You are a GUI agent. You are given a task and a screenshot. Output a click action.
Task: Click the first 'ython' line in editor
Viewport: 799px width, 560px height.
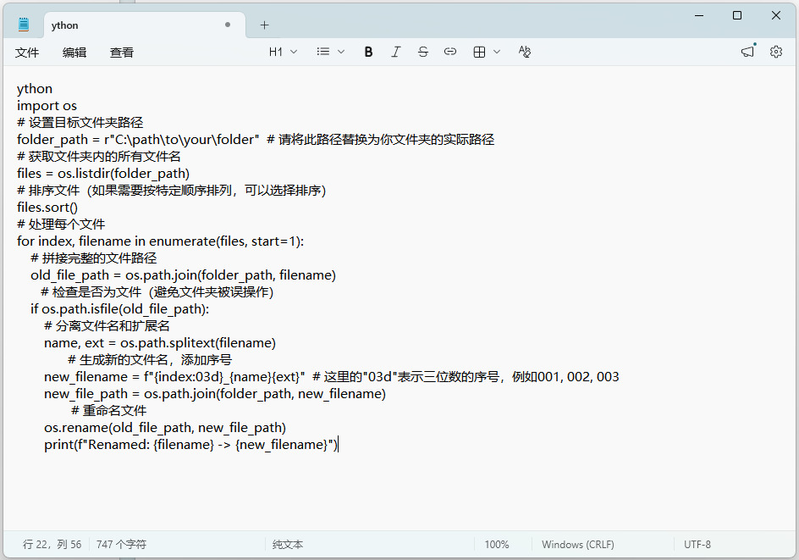point(35,89)
